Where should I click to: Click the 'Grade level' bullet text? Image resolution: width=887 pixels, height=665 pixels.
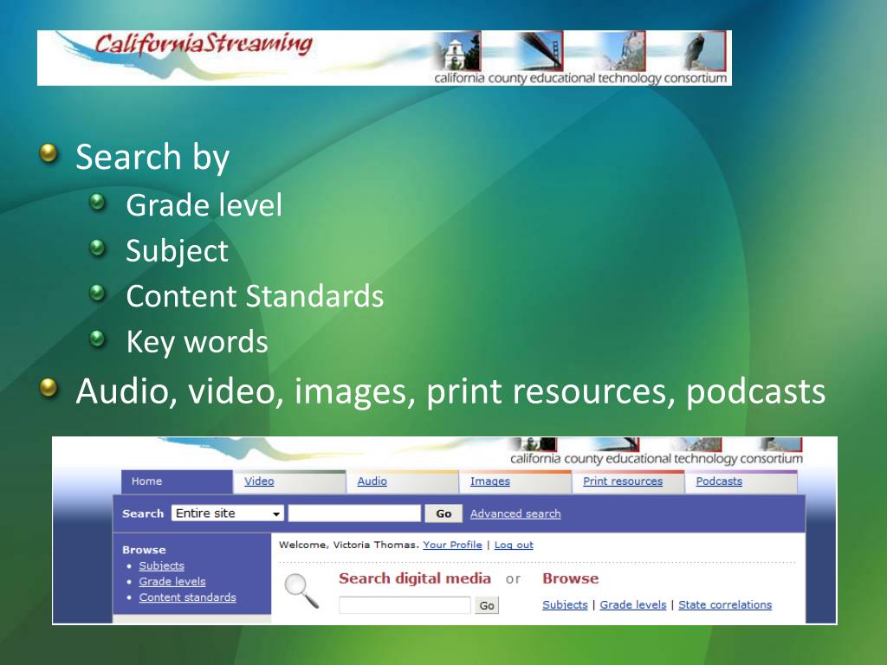204,204
